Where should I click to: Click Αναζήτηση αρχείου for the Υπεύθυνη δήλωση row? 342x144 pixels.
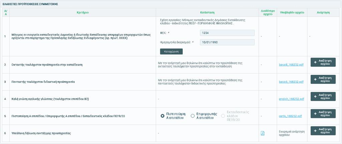point(323,131)
